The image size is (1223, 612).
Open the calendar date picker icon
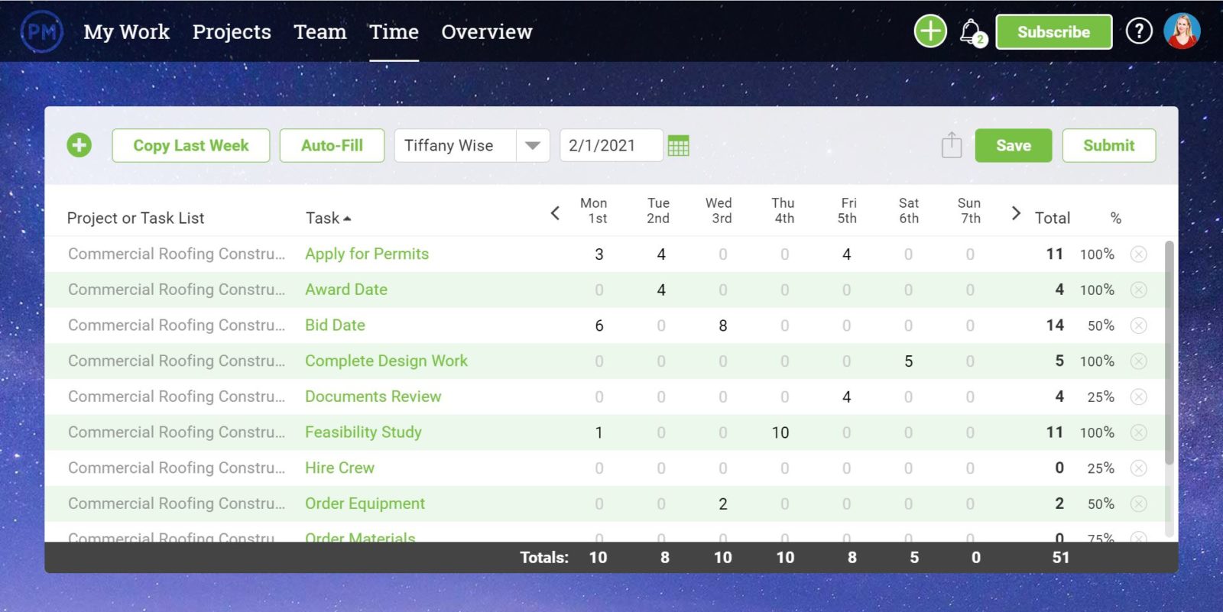[x=678, y=145]
